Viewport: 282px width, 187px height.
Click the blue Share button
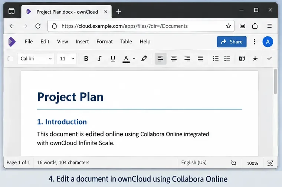click(x=232, y=42)
